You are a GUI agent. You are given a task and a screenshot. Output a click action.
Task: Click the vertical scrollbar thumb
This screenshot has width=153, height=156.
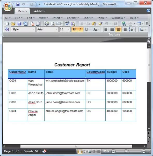tap(149, 65)
